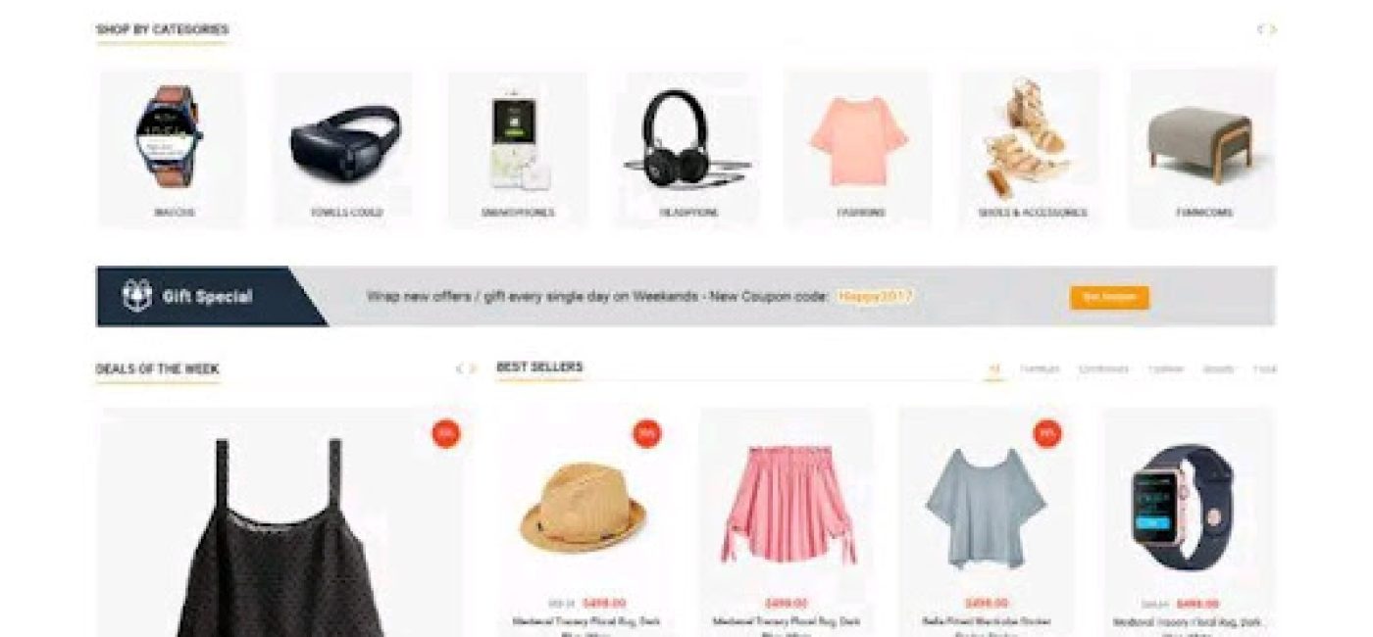This screenshot has width=1373, height=637.
Task: Select the Smartphones category tile
Action: tap(518, 149)
